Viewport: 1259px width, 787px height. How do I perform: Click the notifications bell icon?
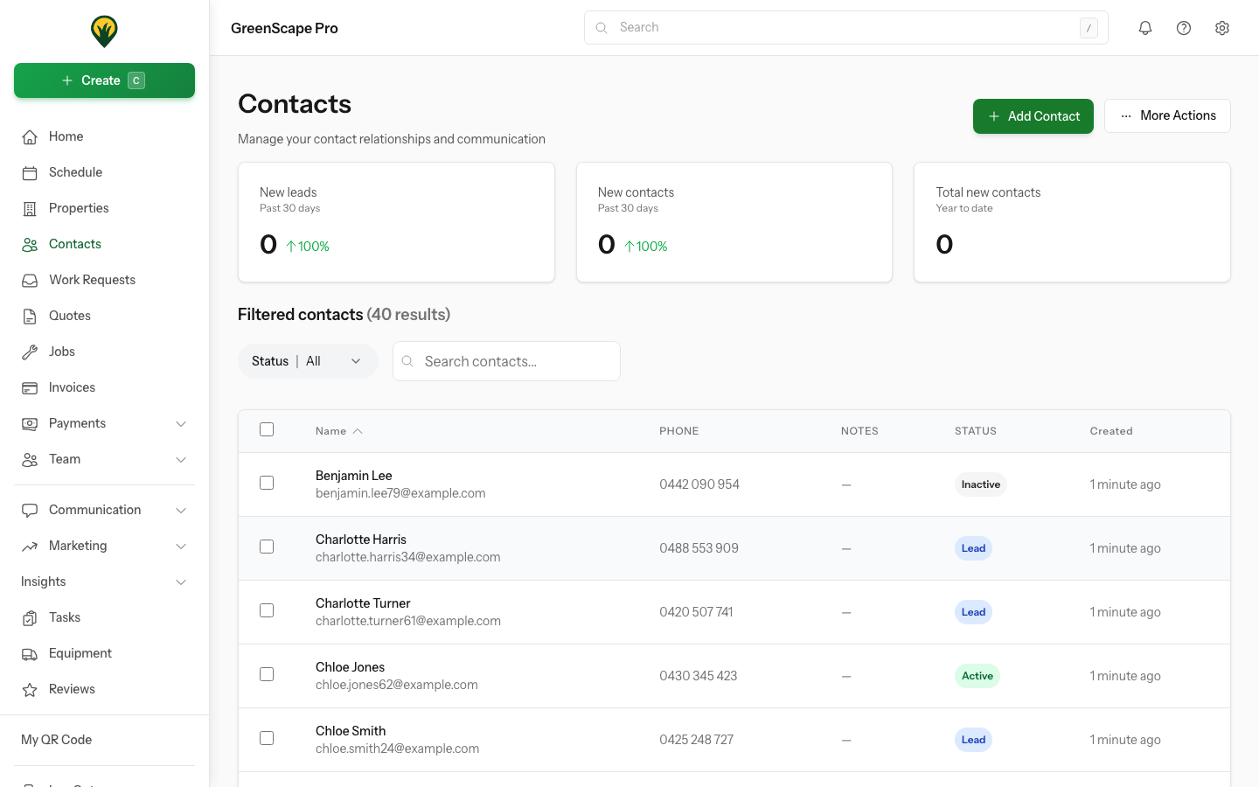tap(1145, 27)
